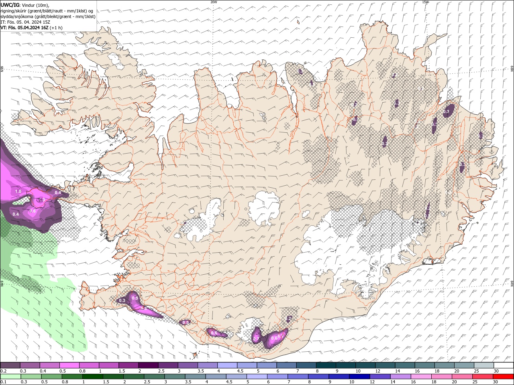Screen dimensions: 514x385
Task: Click the light lavender 4 snow legend swatch
Action: pos(226,365)
